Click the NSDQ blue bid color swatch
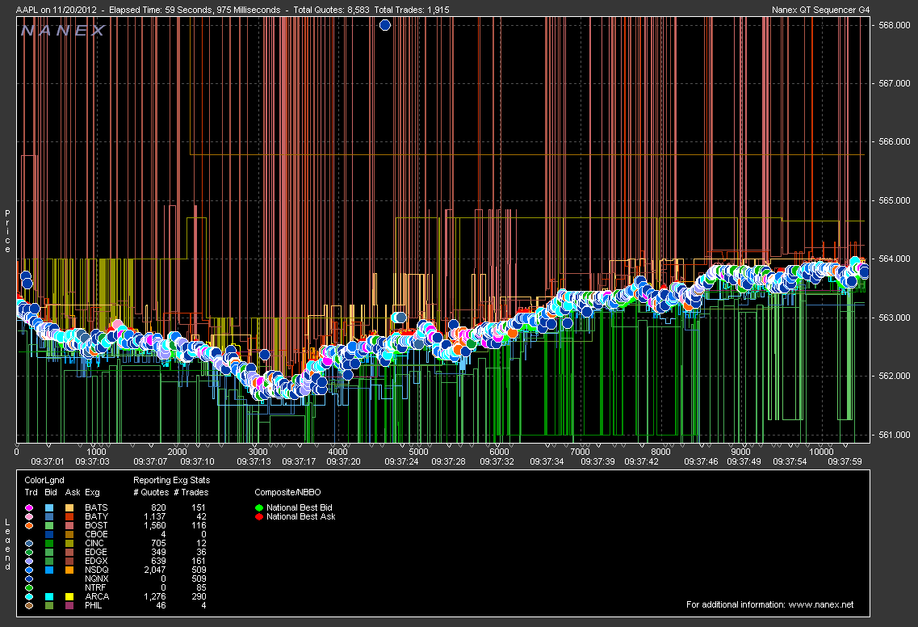918x627 pixels. (50, 570)
